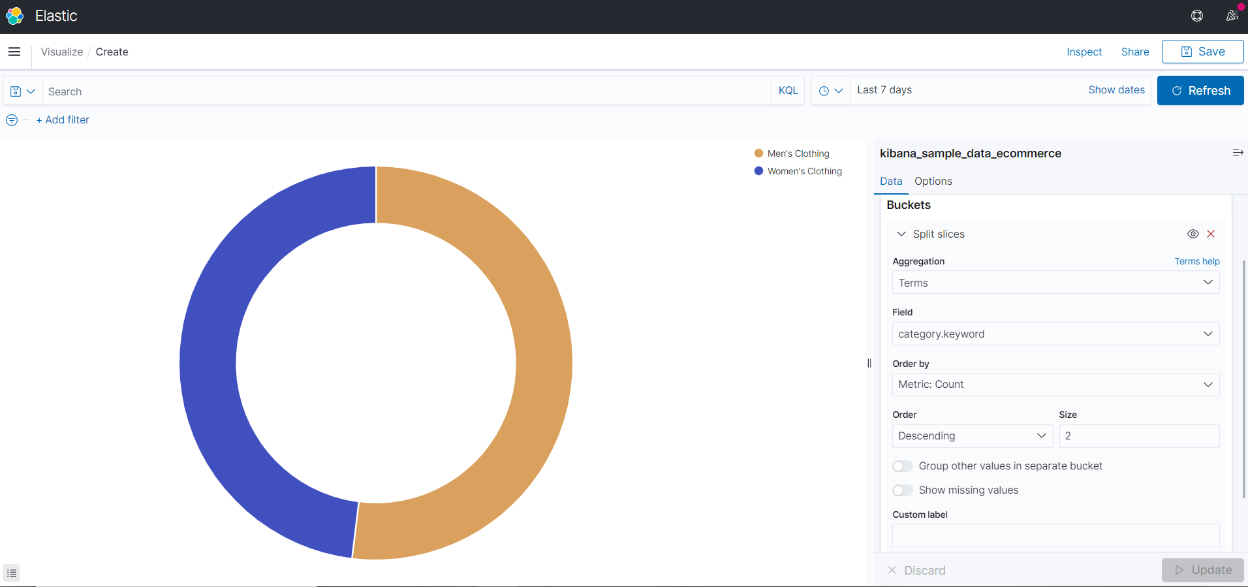Click Add filter link

click(x=63, y=119)
